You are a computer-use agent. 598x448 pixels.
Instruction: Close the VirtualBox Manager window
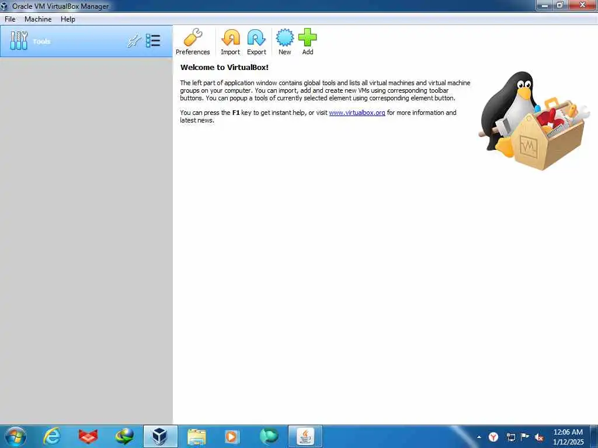(583, 5)
